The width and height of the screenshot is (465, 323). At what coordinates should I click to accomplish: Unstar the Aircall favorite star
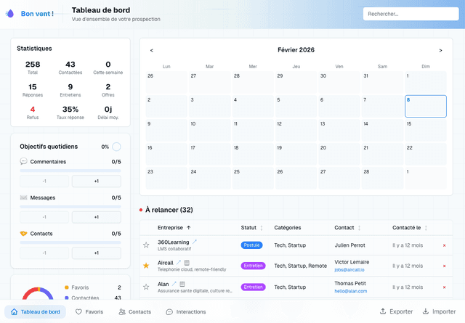[146, 266]
